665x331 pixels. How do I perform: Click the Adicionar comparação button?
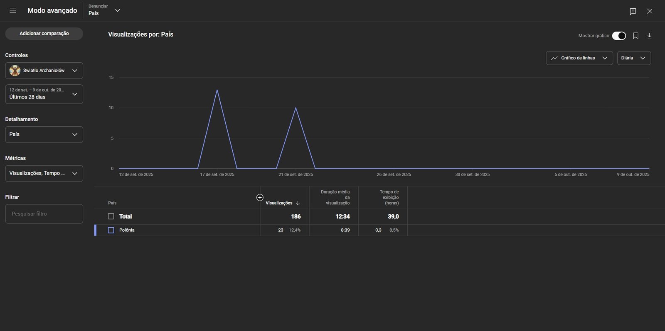[44, 34]
